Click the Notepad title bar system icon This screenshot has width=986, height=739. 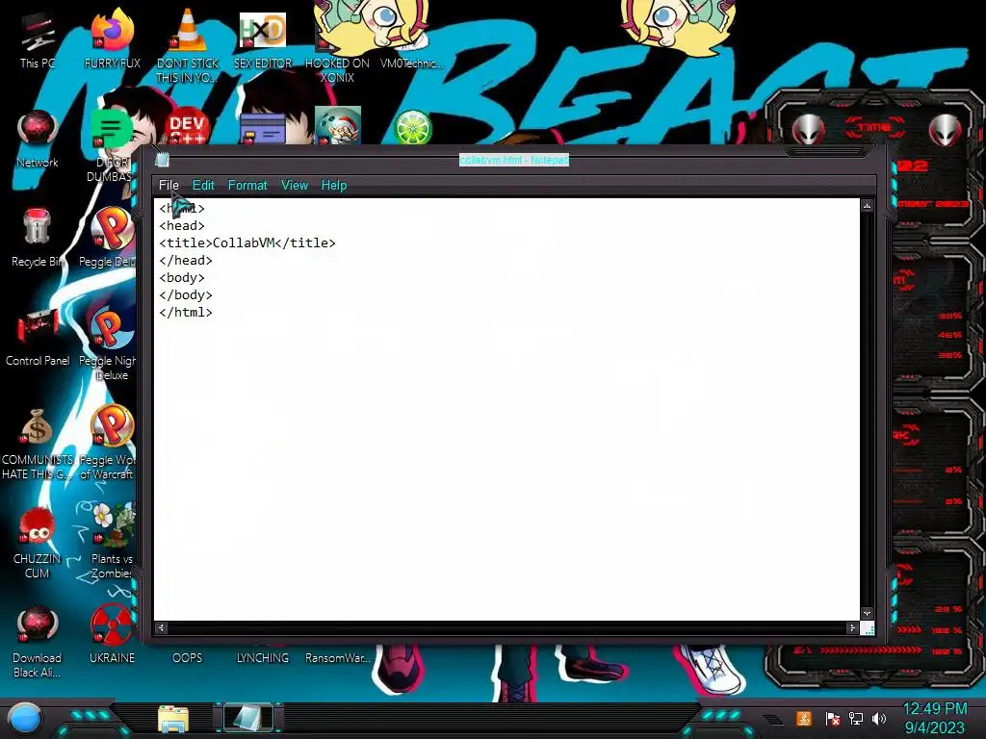click(162, 160)
